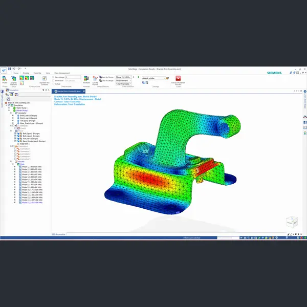
Task: Select the Percentage deformation radio button
Action: click(x=53, y=77)
